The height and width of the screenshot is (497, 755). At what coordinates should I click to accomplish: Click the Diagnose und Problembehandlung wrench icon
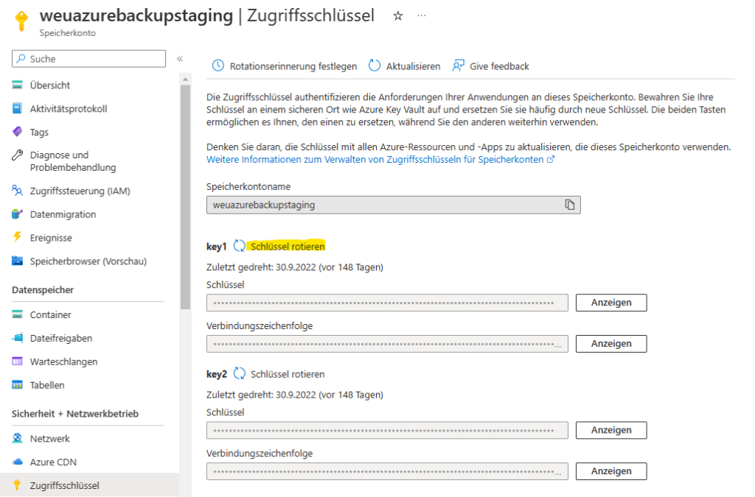18,155
